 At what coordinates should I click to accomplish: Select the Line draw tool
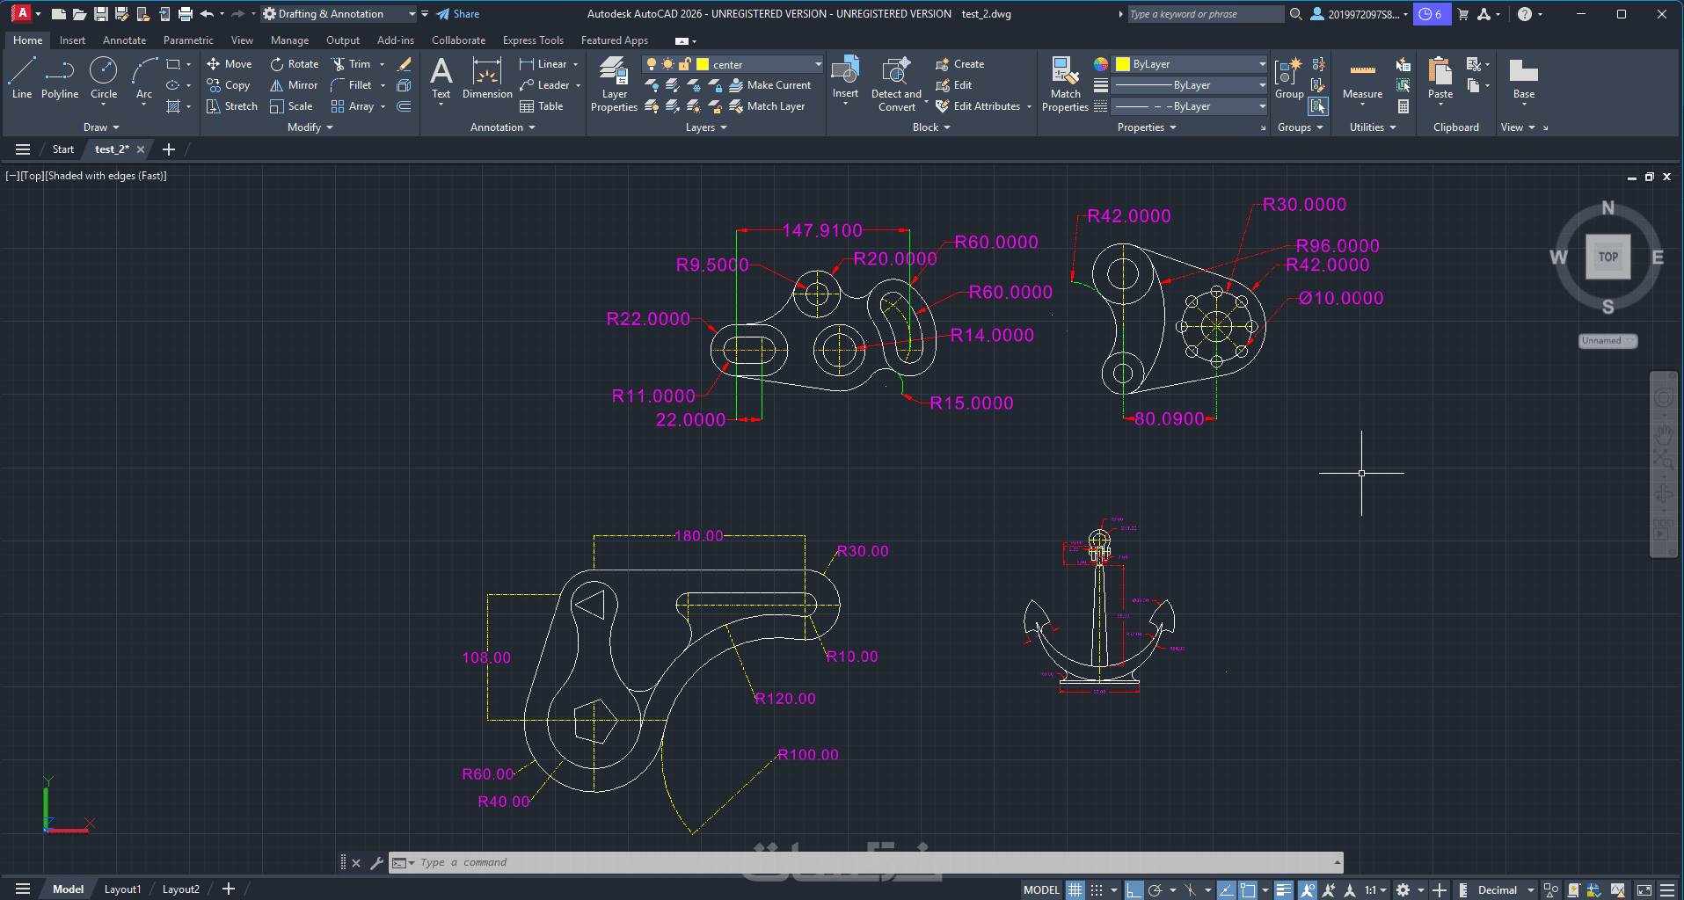[x=22, y=77]
